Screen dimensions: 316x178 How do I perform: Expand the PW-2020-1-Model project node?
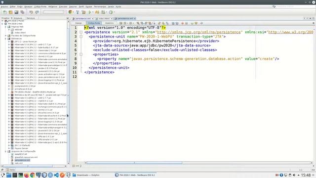click(2, 21)
